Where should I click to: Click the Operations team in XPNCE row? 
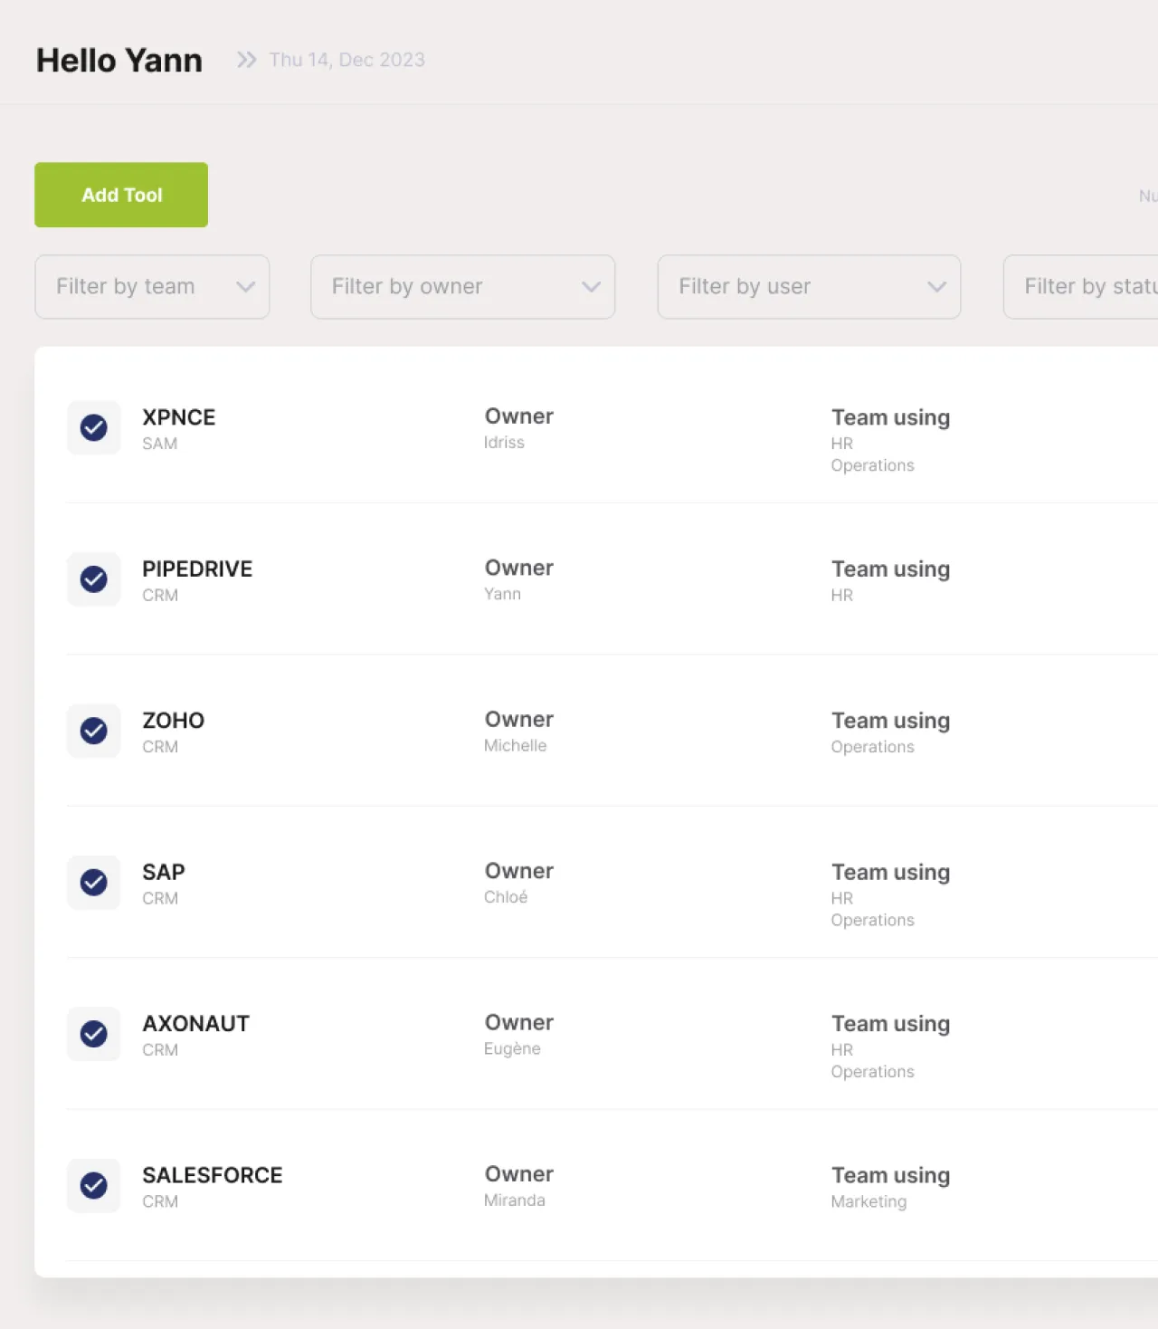[x=873, y=465]
